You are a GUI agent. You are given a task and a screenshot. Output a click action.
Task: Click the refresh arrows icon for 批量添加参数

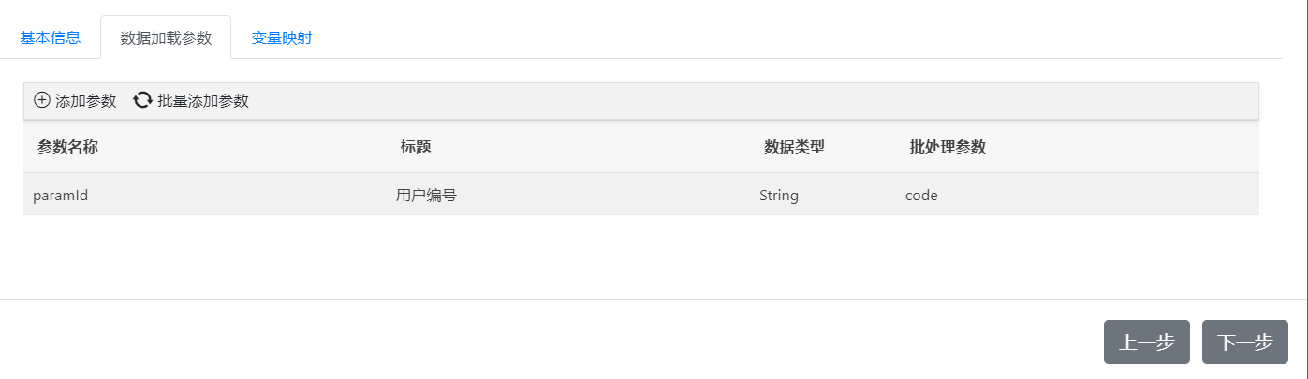[x=142, y=100]
